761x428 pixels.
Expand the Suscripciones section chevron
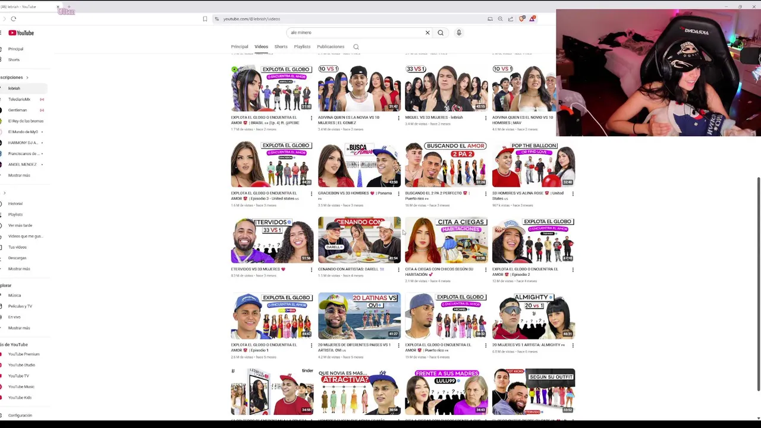pos(27,77)
